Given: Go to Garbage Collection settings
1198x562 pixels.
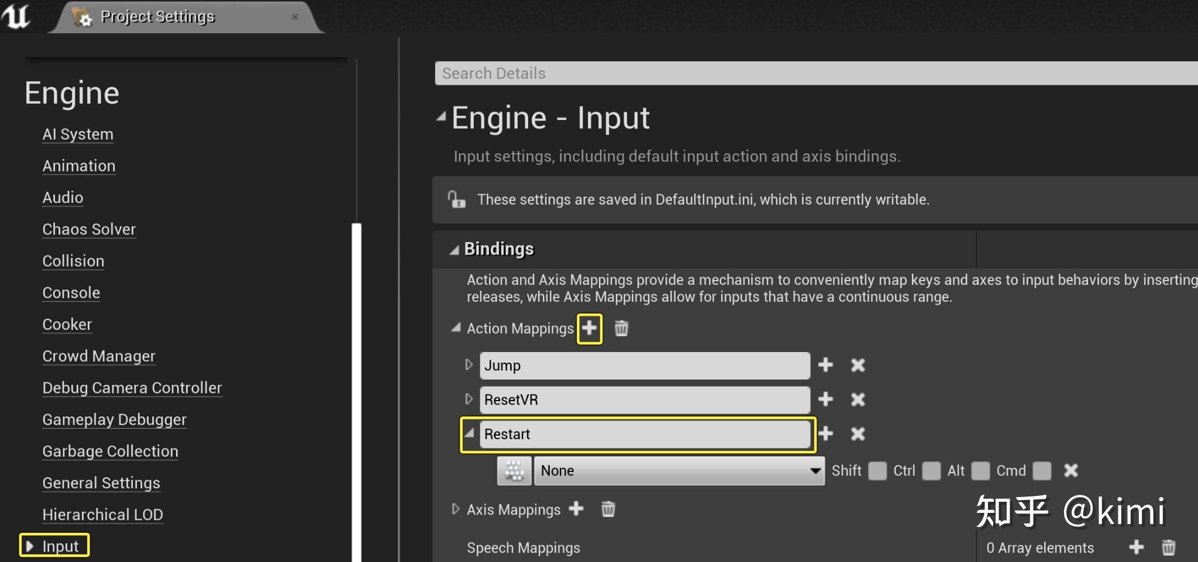Looking at the screenshot, I should click(x=110, y=451).
